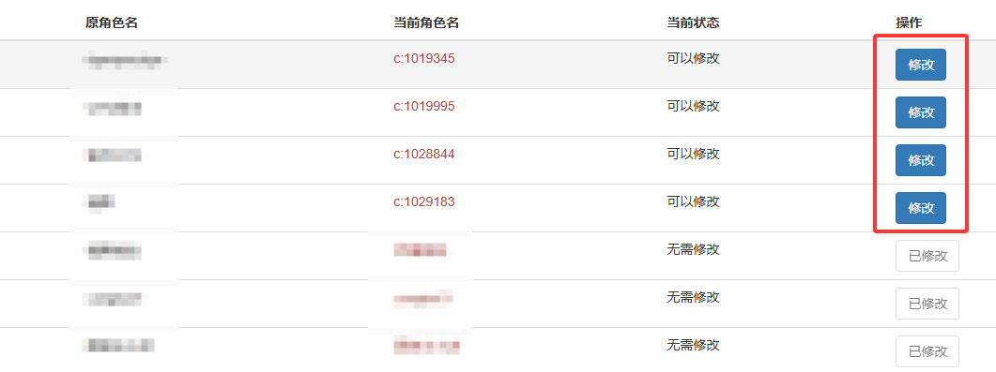
Task: Click the middle 已修改 button
Action: 927,304
